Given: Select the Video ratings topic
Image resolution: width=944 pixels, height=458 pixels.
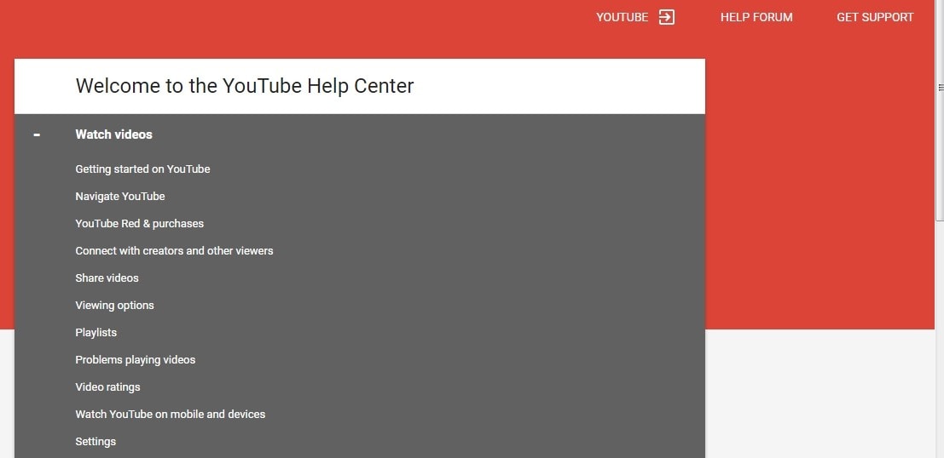Looking at the screenshot, I should click(107, 387).
